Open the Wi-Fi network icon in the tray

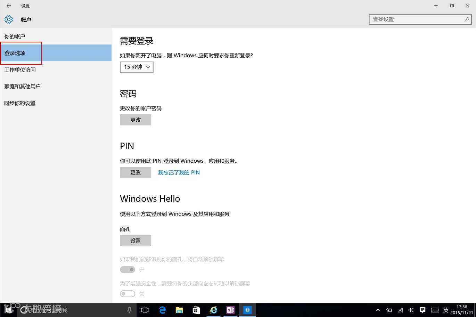click(400, 310)
